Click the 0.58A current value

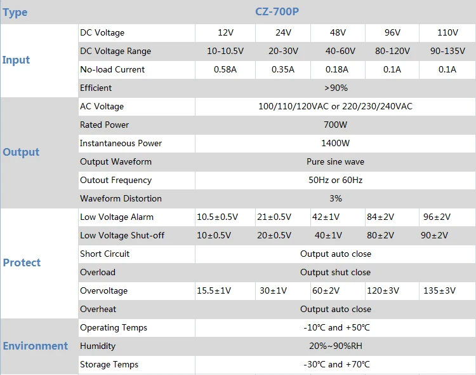point(225,69)
